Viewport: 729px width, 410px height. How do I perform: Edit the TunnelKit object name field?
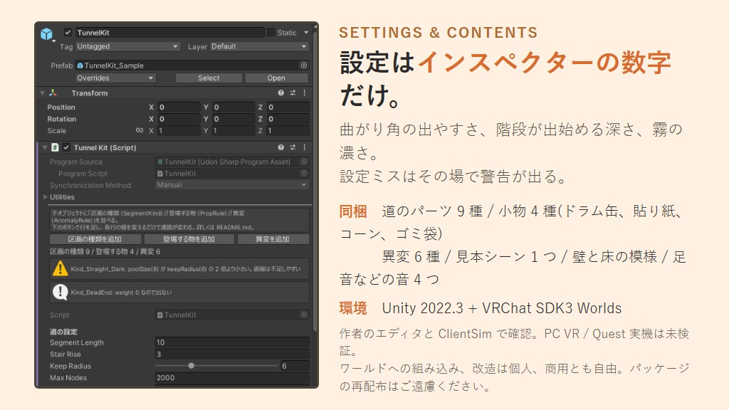tap(169, 33)
